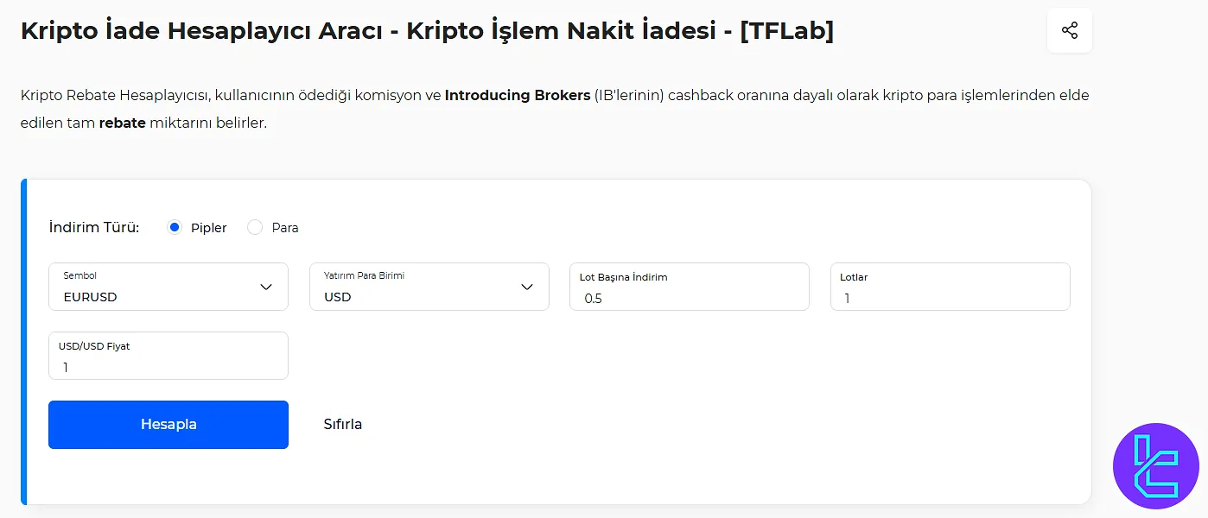This screenshot has height=518, width=1208.
Task: Click the TFLab logo badge at bottom right
Action: (1157, 466)
